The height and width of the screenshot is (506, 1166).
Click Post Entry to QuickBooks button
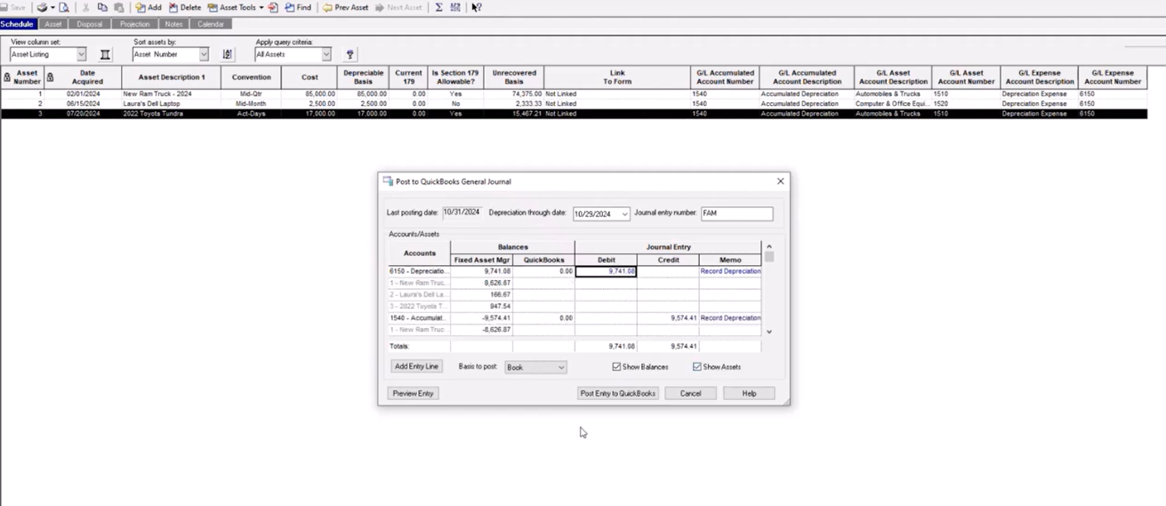617,393
